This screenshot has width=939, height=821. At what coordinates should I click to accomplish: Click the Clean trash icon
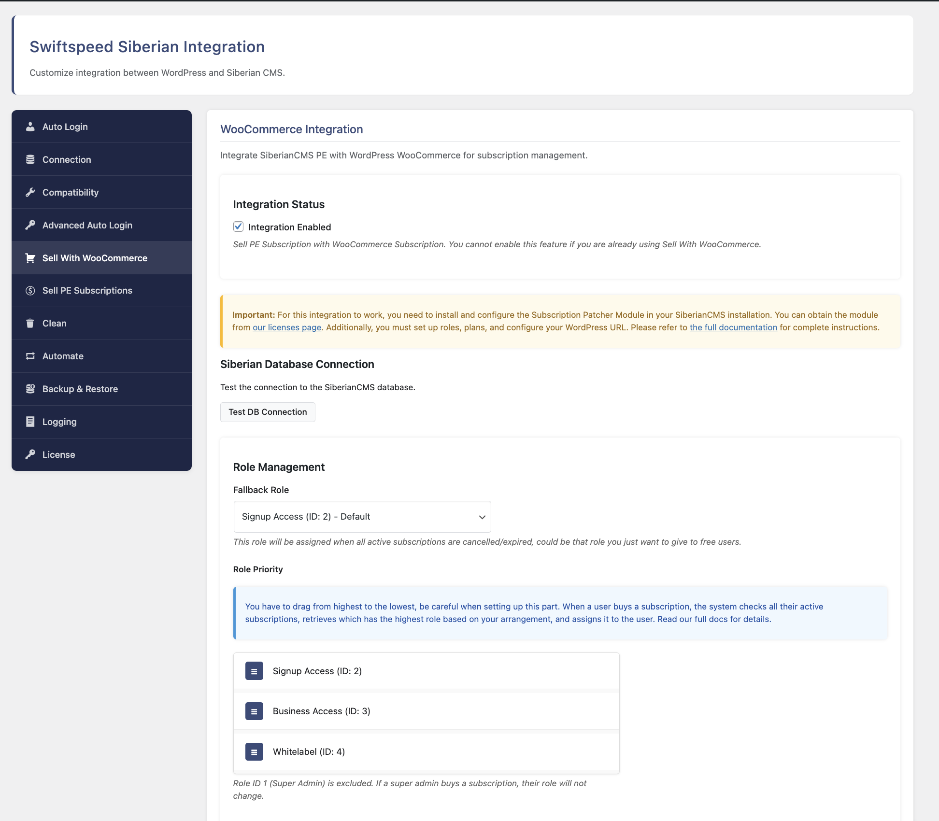click(30, 324)
